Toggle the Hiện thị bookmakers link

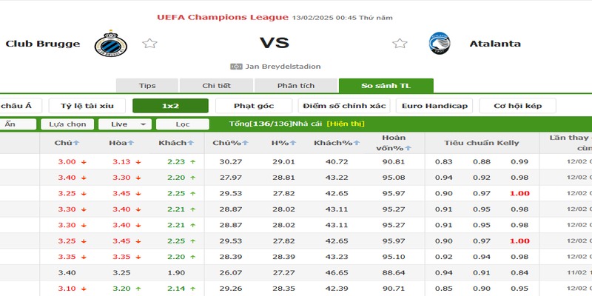coord(346,124)
